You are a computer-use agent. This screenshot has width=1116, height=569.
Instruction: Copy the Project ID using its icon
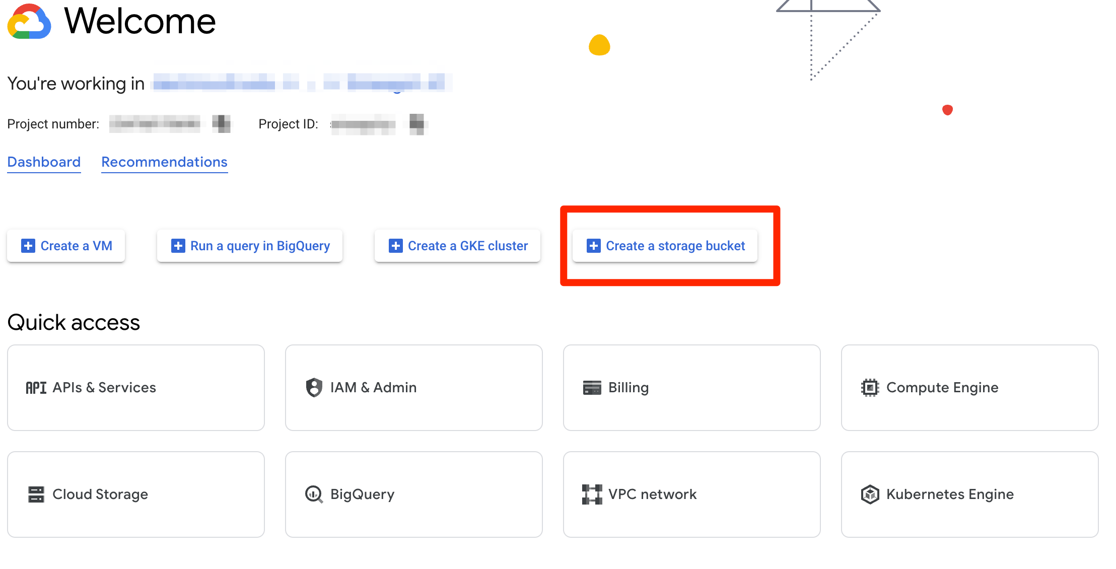417,124
